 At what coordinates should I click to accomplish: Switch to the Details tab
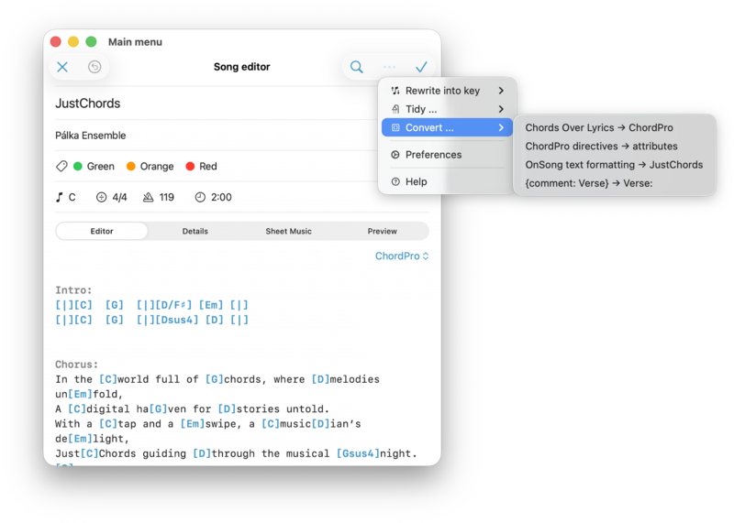[195, 232]
